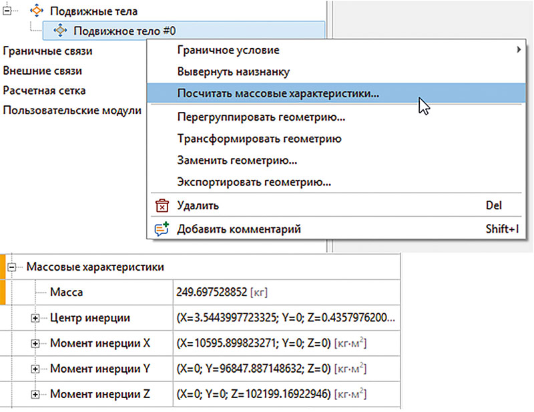This screenshot has height=412, width=534.
Task: Open the Граничное условие submenu arrow
Action: [x=519, y=50]
